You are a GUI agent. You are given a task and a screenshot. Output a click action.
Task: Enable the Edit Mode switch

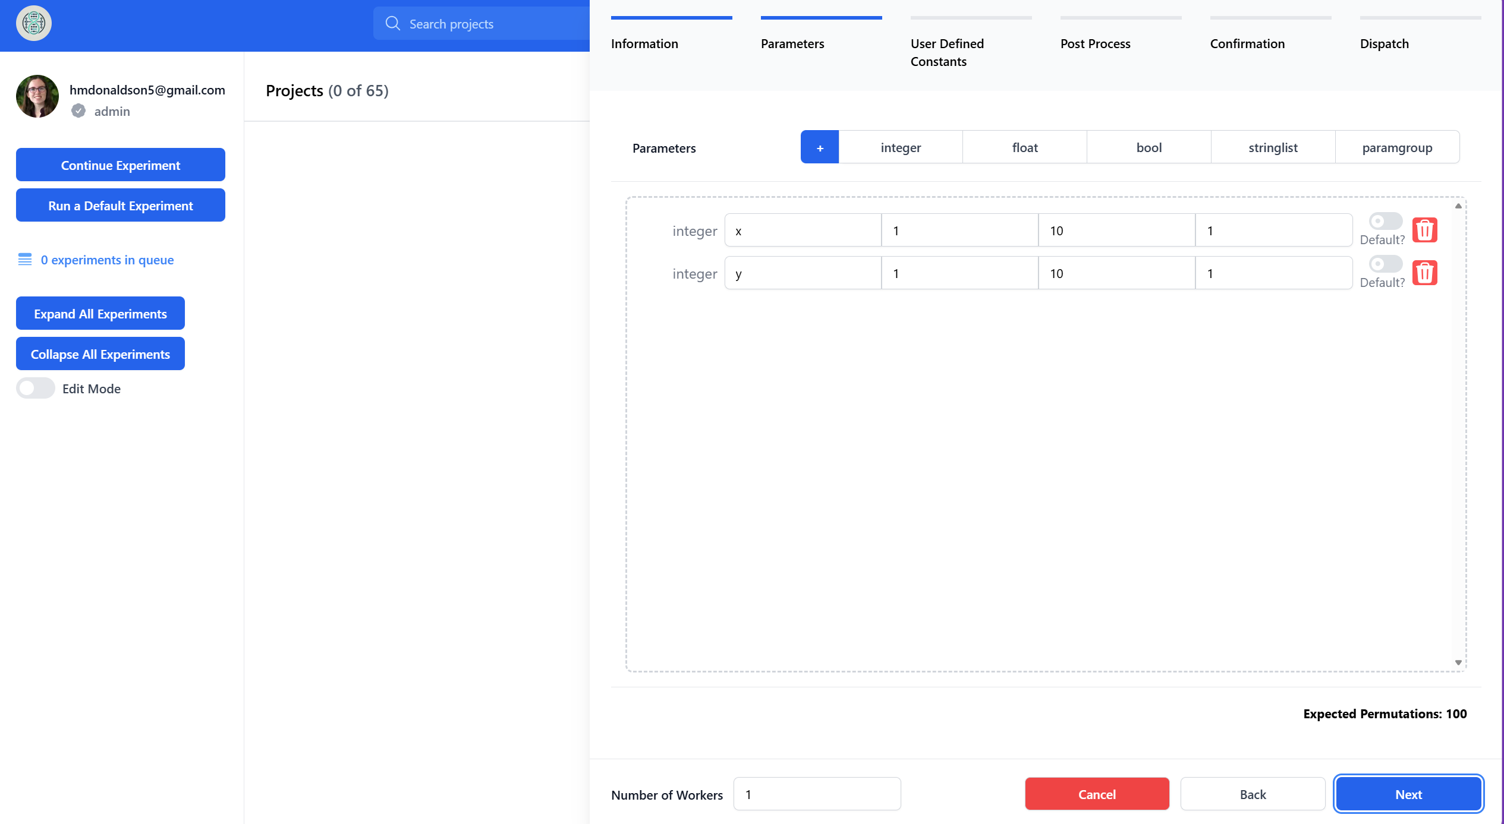[x=36, y=389]
